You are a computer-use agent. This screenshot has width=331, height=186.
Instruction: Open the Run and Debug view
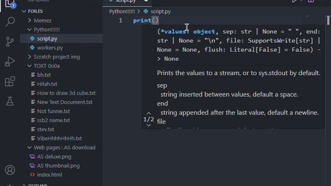(x=10, y=61)
